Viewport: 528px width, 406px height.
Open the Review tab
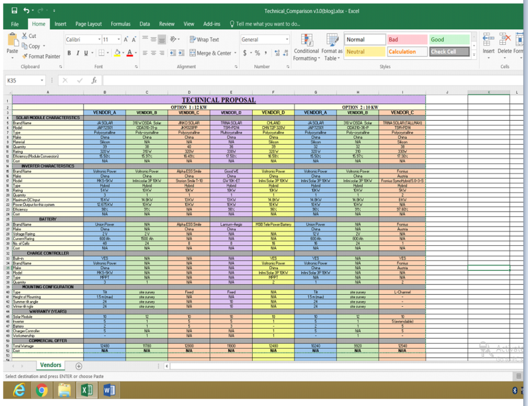(x=167, y=24)
